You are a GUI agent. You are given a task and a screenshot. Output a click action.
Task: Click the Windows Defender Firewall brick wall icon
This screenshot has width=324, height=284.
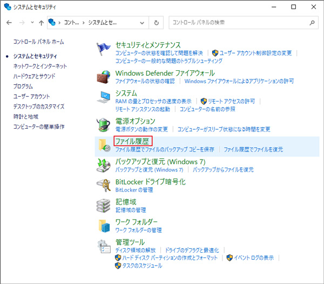(103, 77)
